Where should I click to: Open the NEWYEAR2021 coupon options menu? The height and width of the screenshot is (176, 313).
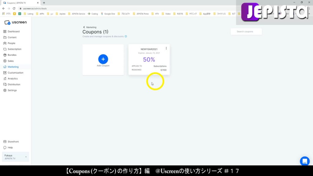point(166,48)
